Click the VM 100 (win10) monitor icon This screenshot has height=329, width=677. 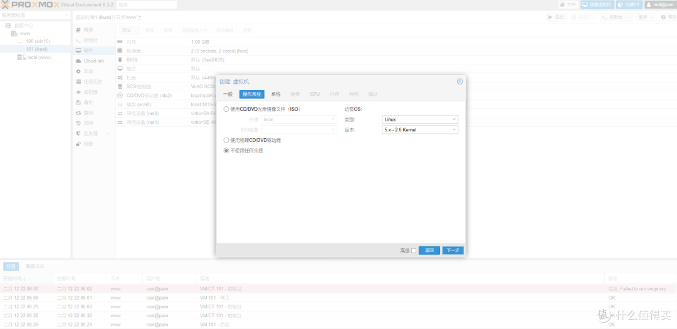(x=21, y=41)
